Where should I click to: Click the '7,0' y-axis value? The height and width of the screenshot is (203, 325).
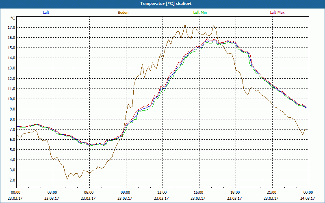(x=13, y=129)
